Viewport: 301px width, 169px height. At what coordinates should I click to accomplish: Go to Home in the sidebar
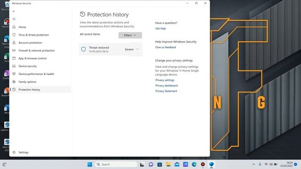tap(22, 27)
